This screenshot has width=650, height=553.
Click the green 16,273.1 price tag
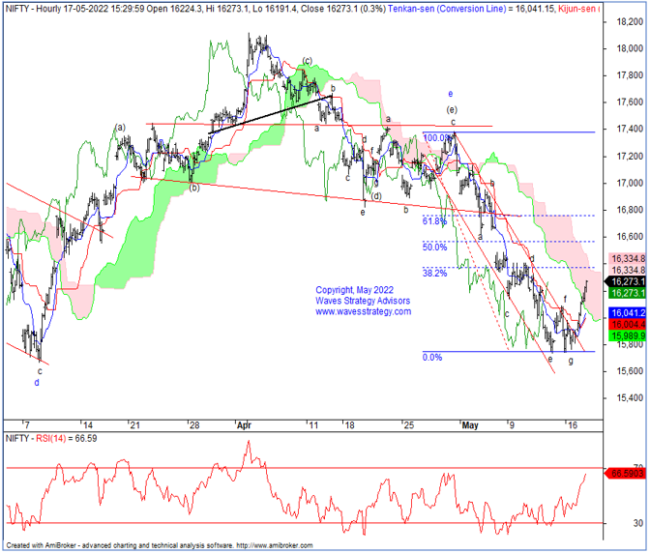(627, 293)
